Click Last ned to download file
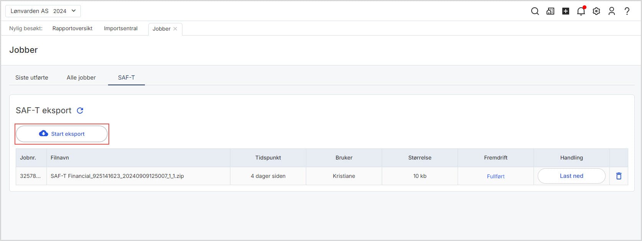 pos(571,176)
